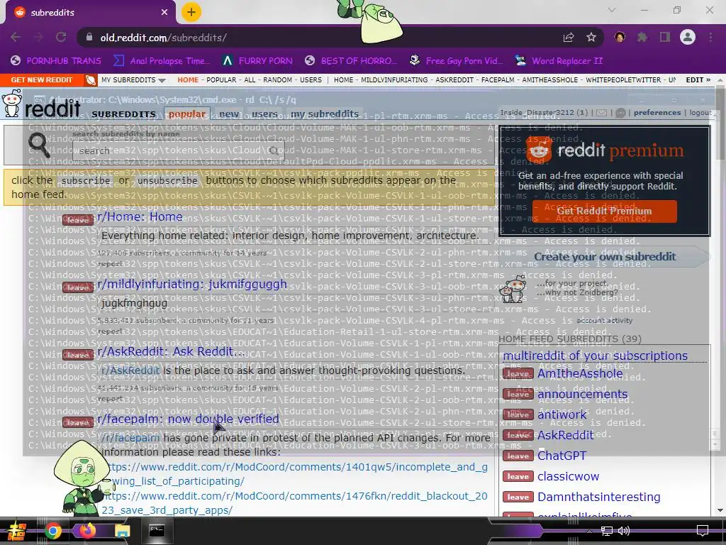Image resolution: width=726 pixels, height=545 pixels.
Task: Expand the MY SUBREDDITS dropdown
Action: [x=133, y=79]
